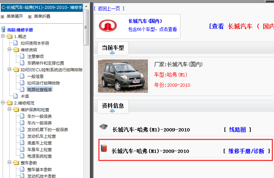Collapse the 2.维修规范 tree node
The width and height of the screenshot is (274, 178).
click(x=3, y=102)
